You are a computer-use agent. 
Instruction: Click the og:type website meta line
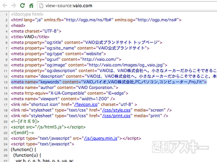pyautogui.click(x=58, y=54)
